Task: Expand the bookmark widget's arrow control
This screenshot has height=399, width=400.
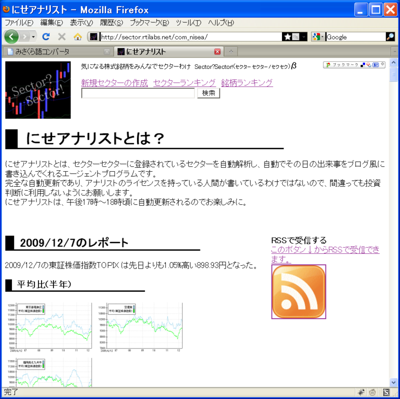Action: (x=382, y=64)
